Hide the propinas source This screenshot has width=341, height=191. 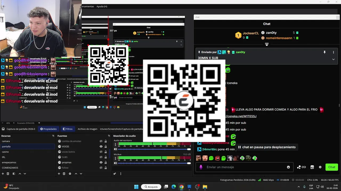(101, 162)
